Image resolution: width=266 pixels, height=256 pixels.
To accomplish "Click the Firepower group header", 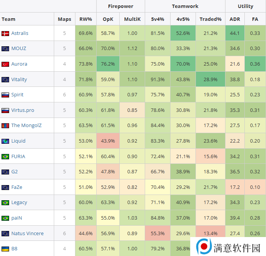I will tap(120, 6).
